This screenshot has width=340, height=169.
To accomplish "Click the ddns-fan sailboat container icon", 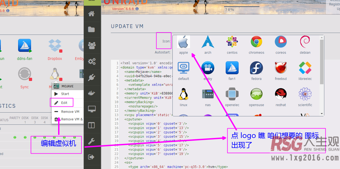I will (x=25, y=45).
